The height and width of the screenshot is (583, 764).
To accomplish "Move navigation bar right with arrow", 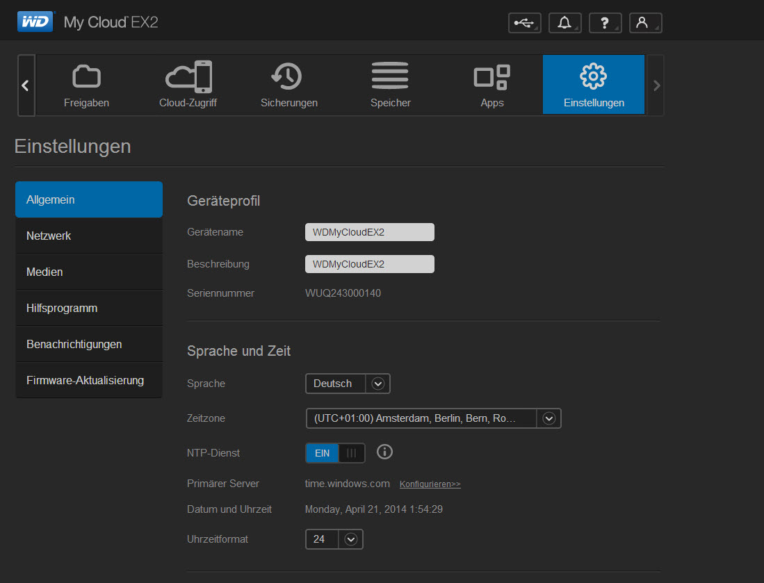I will click(656, 85).
